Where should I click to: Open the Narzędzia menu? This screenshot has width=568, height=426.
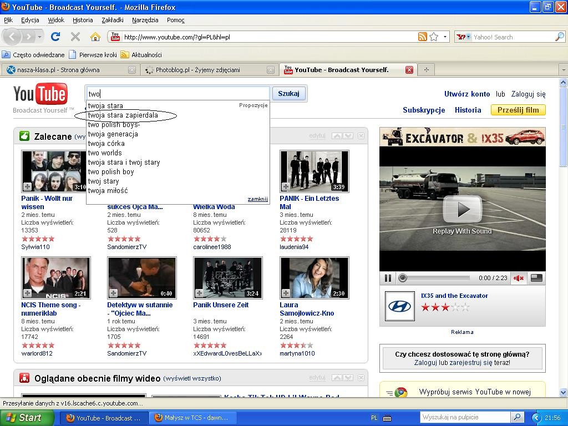coord(145,20)
